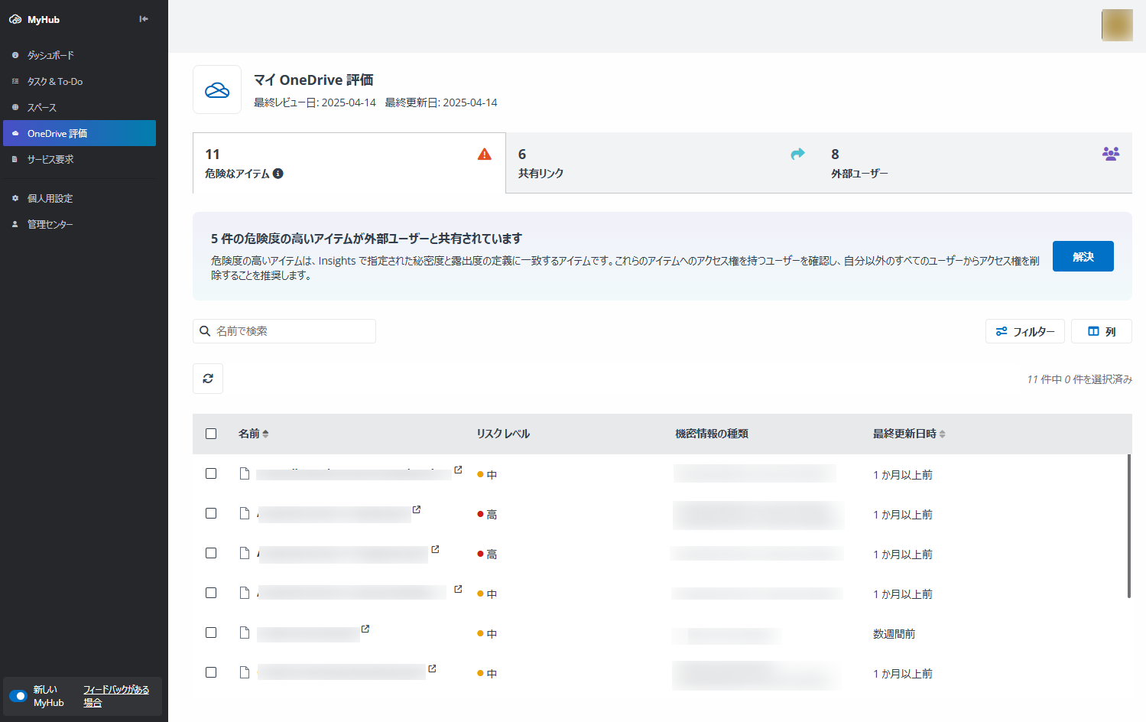
Task: Open the third row's external link icon
Action: [x=435, y=549]
